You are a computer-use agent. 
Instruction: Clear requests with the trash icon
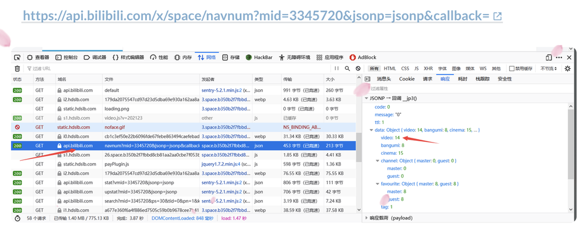click(17, 69)
